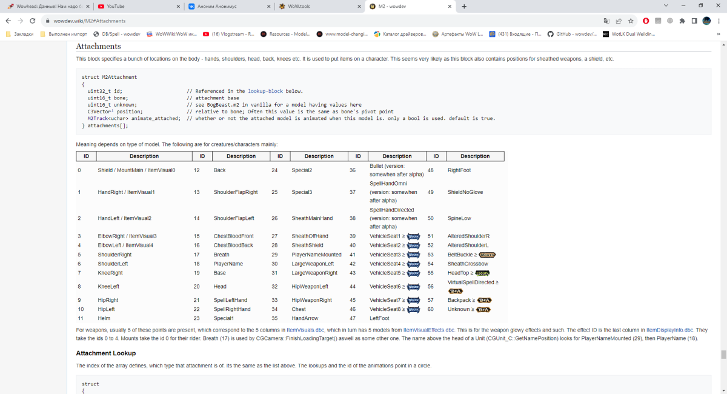
Task: Bookmark this page with the star icon
Action: coord(630,20)
